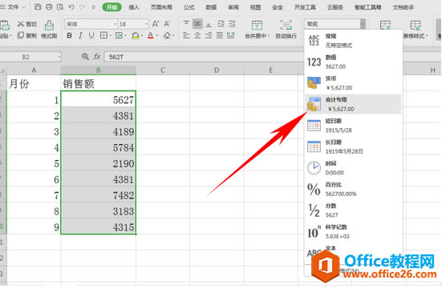Screen dimensions: 442x288
Task: Switch to the 页面布局 Page Layout tab
Action: [x=161, y=7]
